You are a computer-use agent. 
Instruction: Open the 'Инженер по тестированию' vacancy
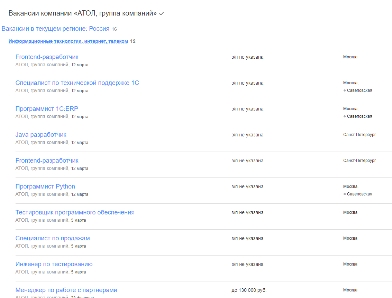54,264
